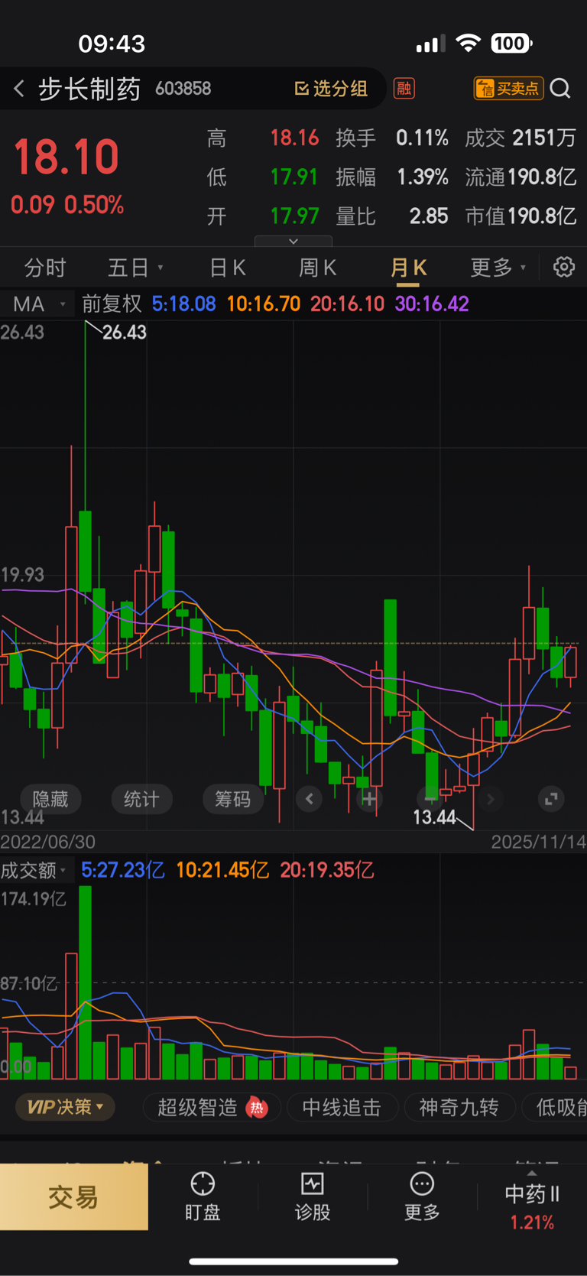Tap current price 18.10

(66, 157)
